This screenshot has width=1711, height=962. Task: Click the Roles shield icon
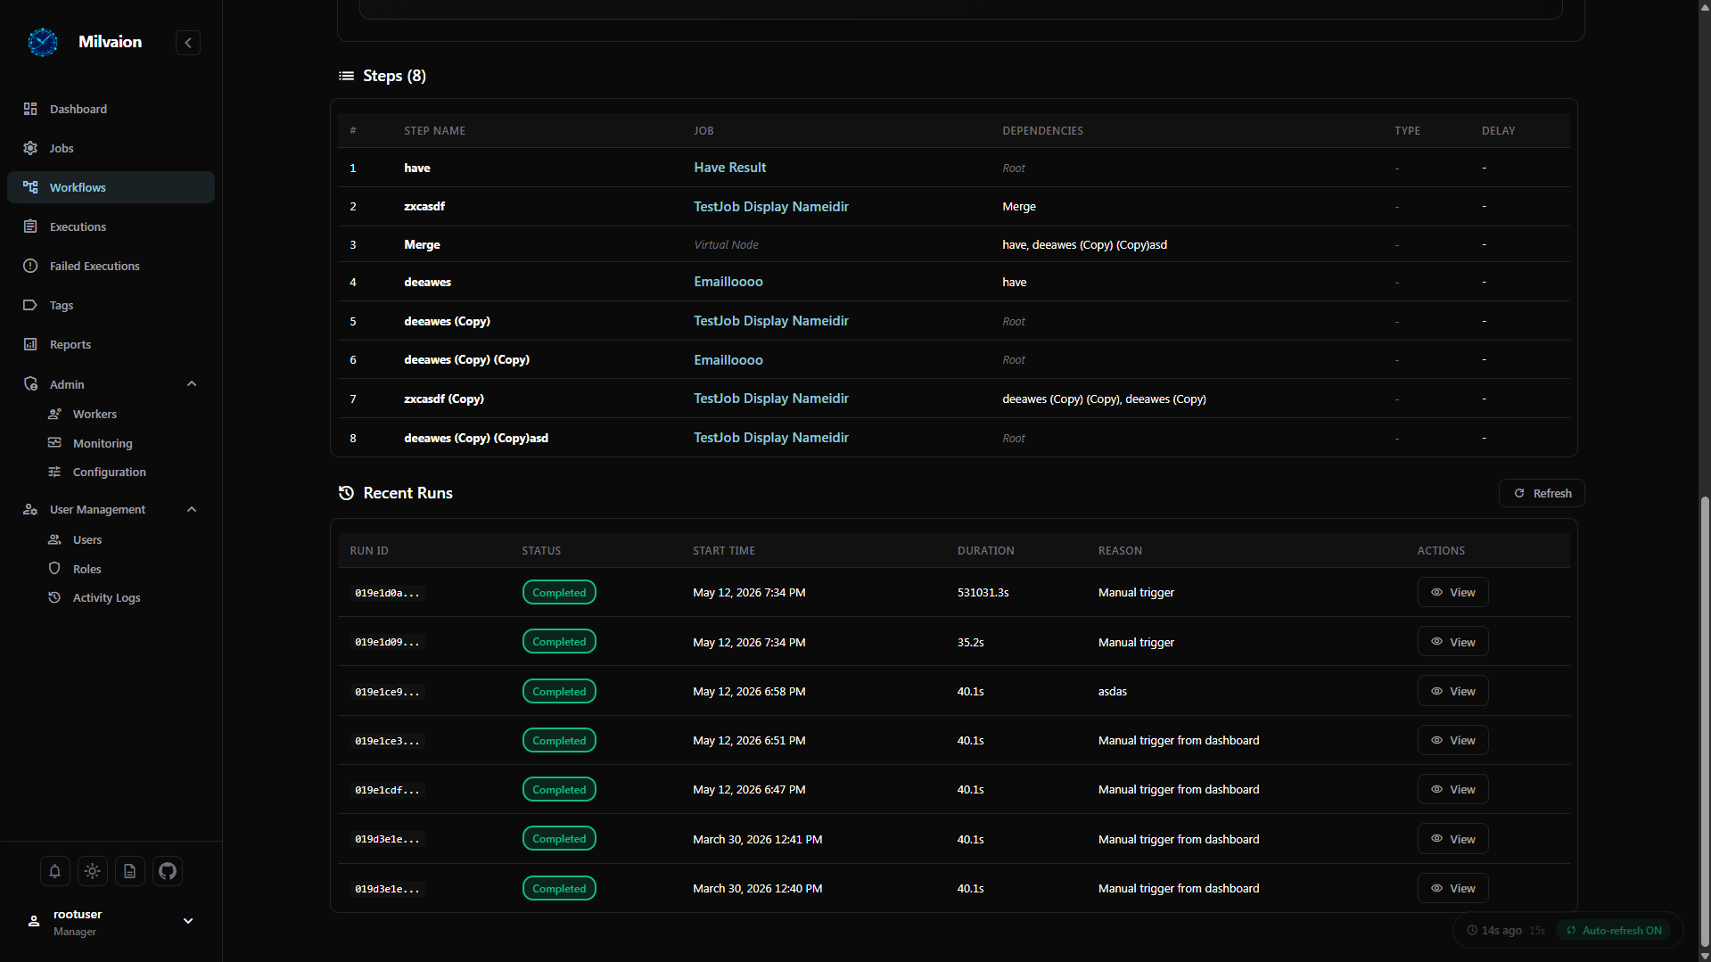click(54, 569)
